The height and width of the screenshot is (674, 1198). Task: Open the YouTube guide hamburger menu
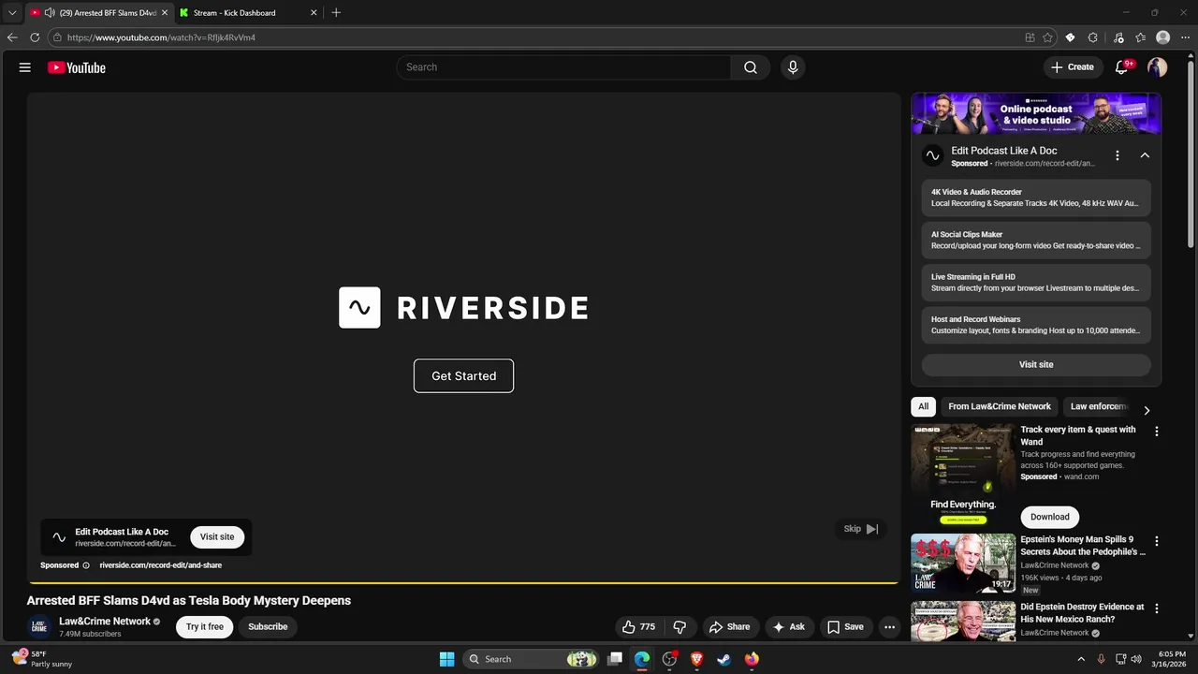(25, 67)
